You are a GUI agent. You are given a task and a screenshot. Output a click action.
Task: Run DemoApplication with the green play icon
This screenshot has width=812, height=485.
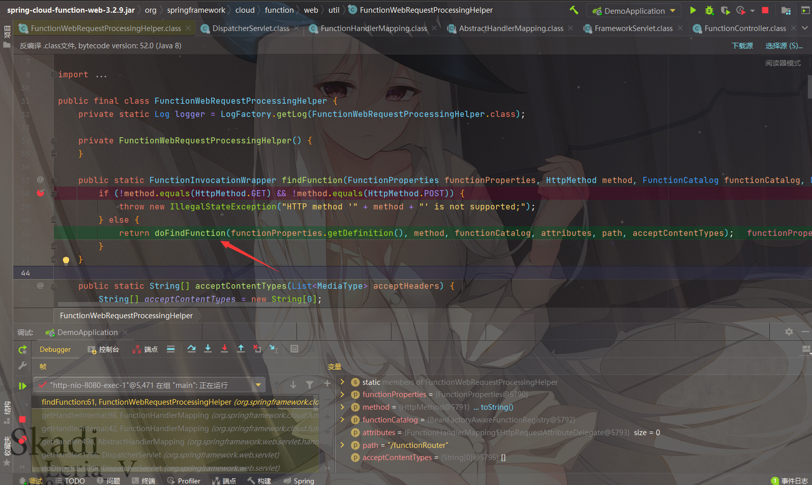coord(693,10)
